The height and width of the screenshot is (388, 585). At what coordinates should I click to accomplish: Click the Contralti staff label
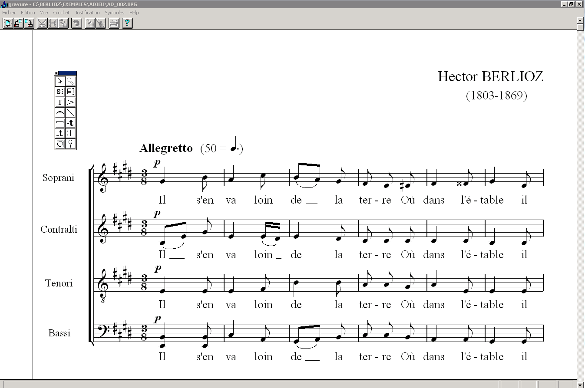pyautogui.click(x=59, y=229)
